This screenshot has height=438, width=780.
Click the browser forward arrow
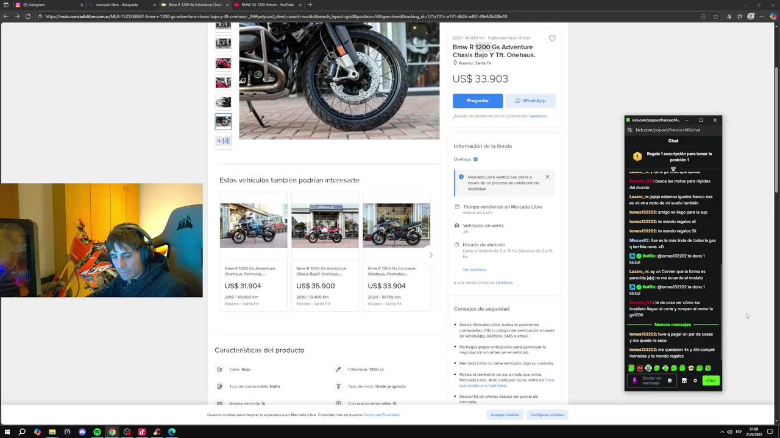click(17, 16)
